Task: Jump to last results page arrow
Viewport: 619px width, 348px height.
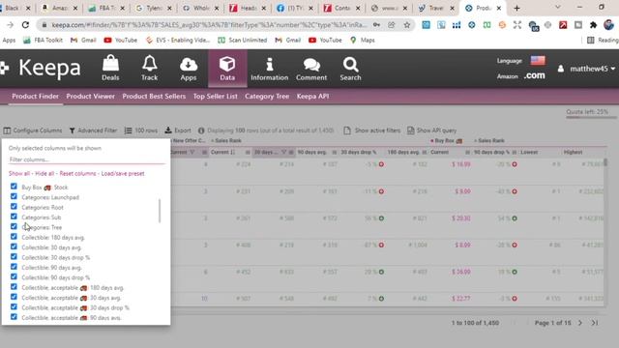Action: click(595, 323)
